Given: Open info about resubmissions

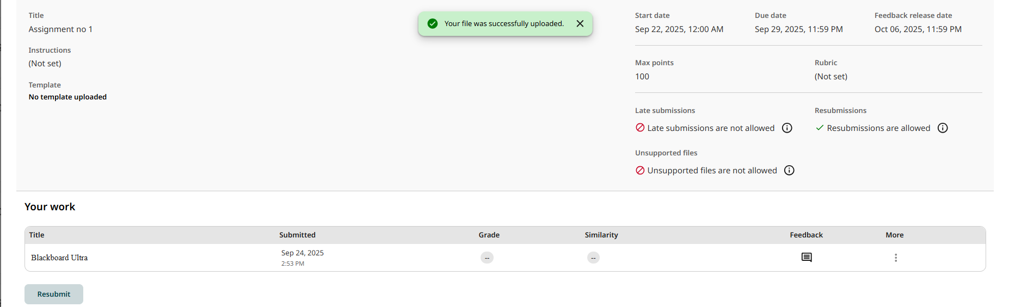Looking at the screenshot, I should click(943, 128).
